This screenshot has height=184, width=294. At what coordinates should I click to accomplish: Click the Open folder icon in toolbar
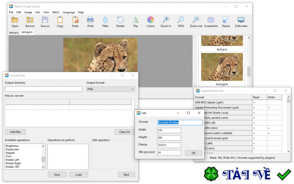(x=15, y=20)
